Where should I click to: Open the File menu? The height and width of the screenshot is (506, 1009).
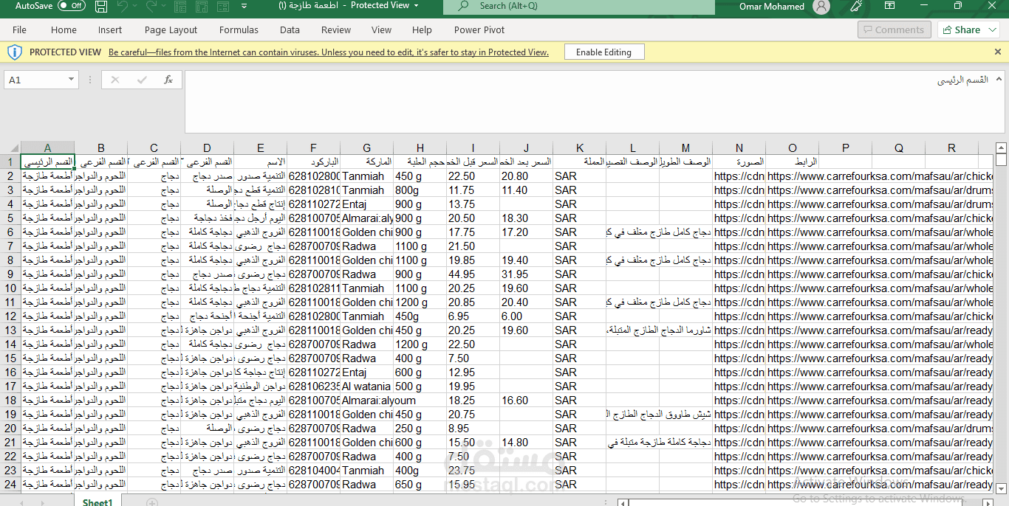coord(19,30)
